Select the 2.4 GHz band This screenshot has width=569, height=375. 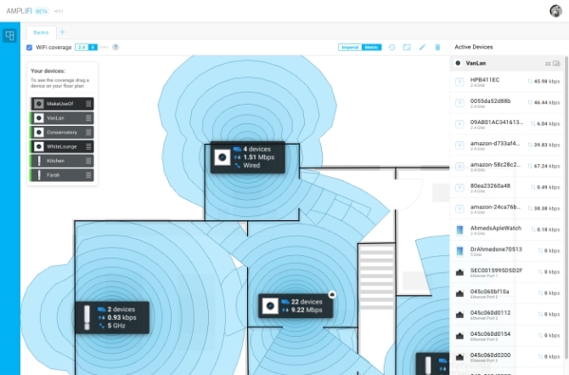pyautogui.click(x=82, y=48)
